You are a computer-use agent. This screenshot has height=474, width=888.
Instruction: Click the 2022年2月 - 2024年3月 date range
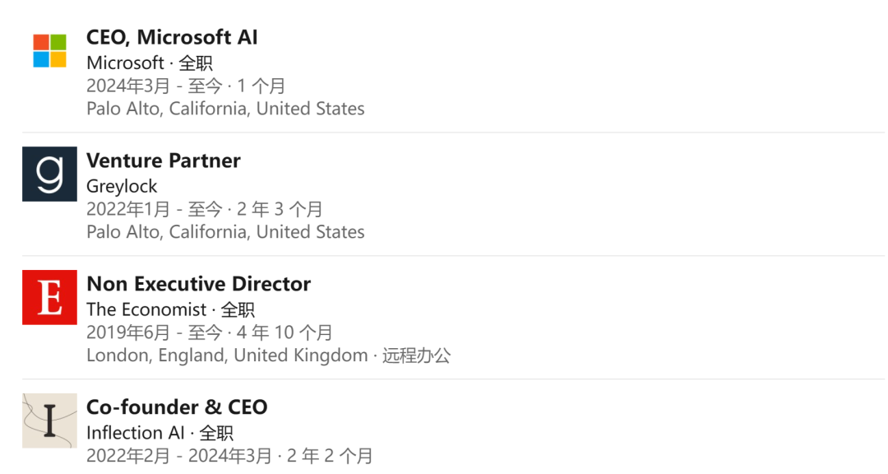pos(179,456)
